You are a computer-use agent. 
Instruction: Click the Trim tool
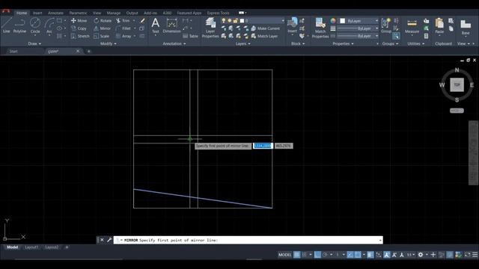(123, 21)
